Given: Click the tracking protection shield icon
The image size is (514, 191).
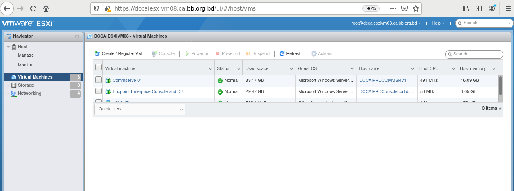Looking at the screenshot, I should tap(96, 8).
